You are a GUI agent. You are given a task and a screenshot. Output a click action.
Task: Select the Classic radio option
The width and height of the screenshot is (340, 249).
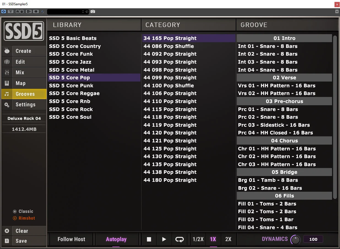[x=23, y=211]
